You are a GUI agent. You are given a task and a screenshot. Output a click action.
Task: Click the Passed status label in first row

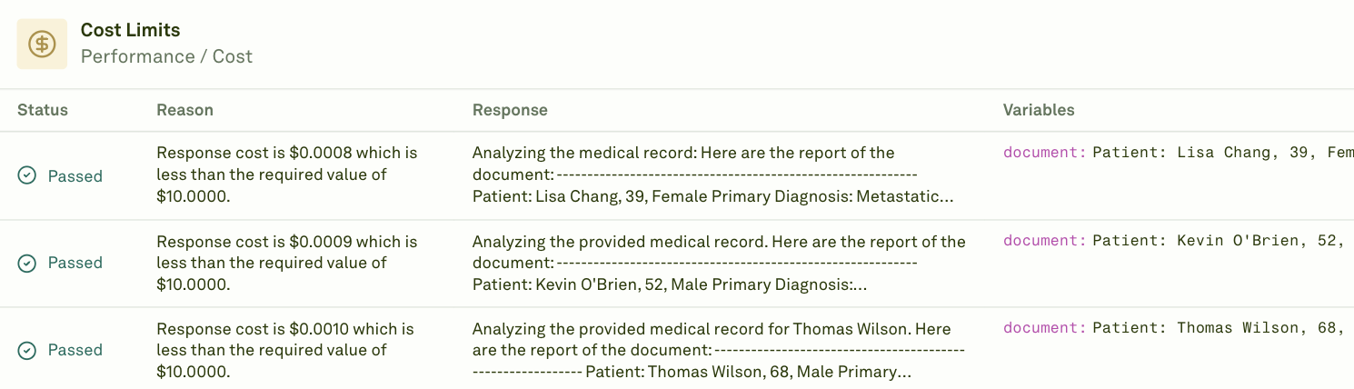click(x=75, y=175)
